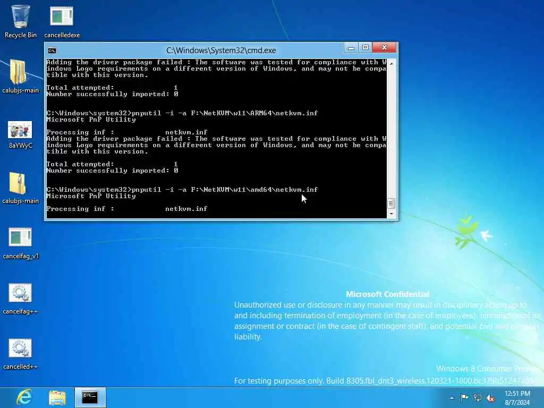Select the cancelfag++ desktop icon

20,299
